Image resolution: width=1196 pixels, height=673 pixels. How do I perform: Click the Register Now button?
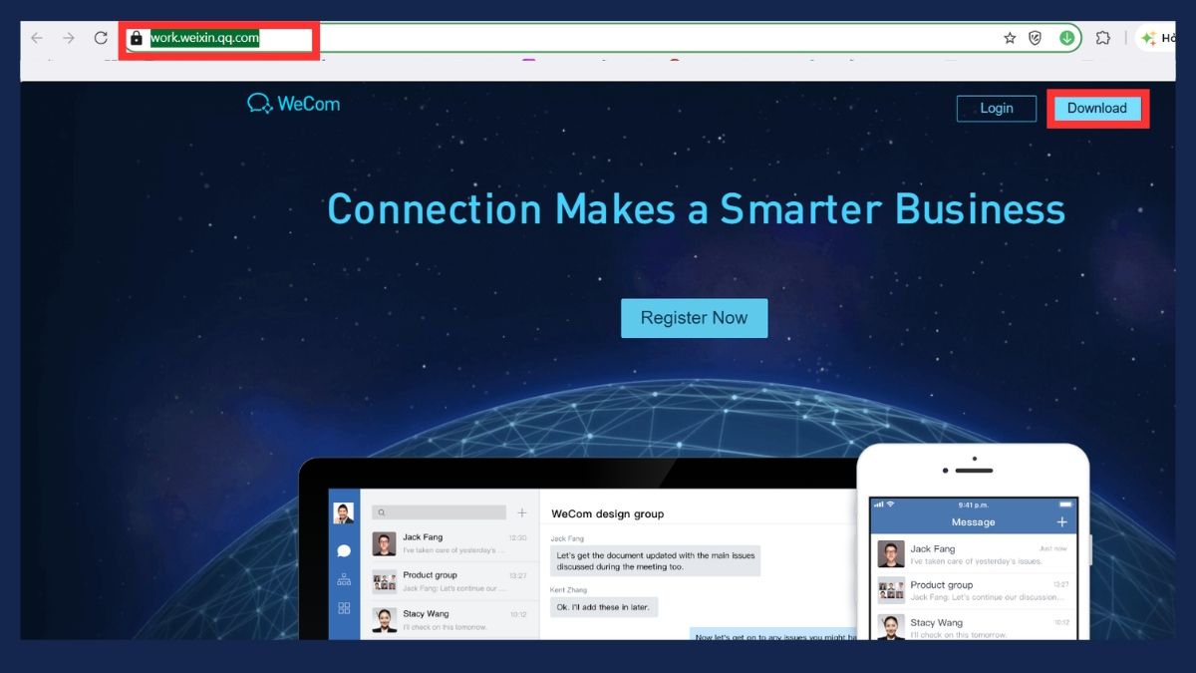(x=695, y=318)
